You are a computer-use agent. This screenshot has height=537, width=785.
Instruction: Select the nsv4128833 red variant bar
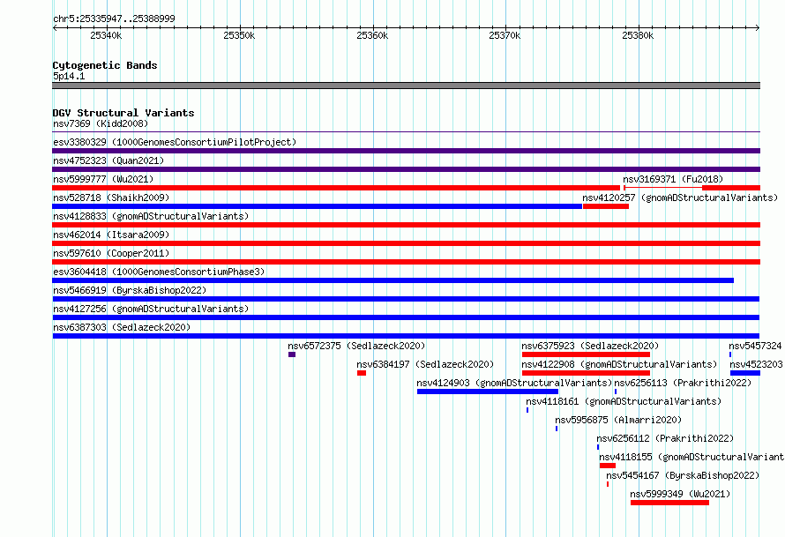pos(406,225)
